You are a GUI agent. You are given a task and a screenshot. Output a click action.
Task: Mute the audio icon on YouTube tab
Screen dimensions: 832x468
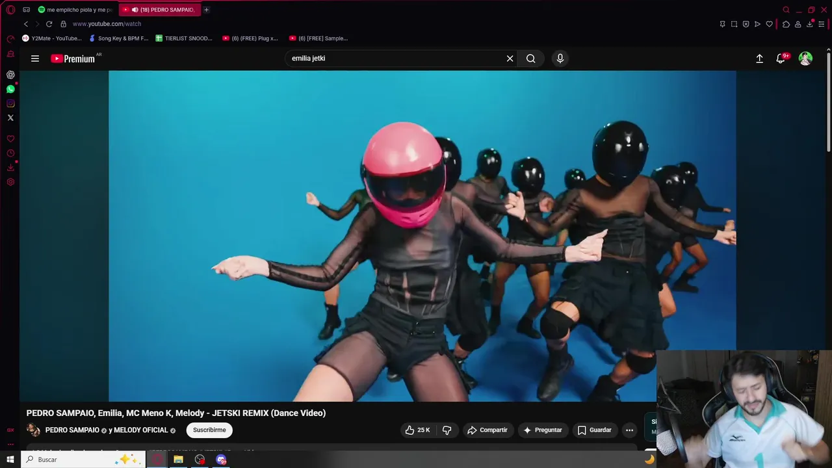click(x=135, y=10)
